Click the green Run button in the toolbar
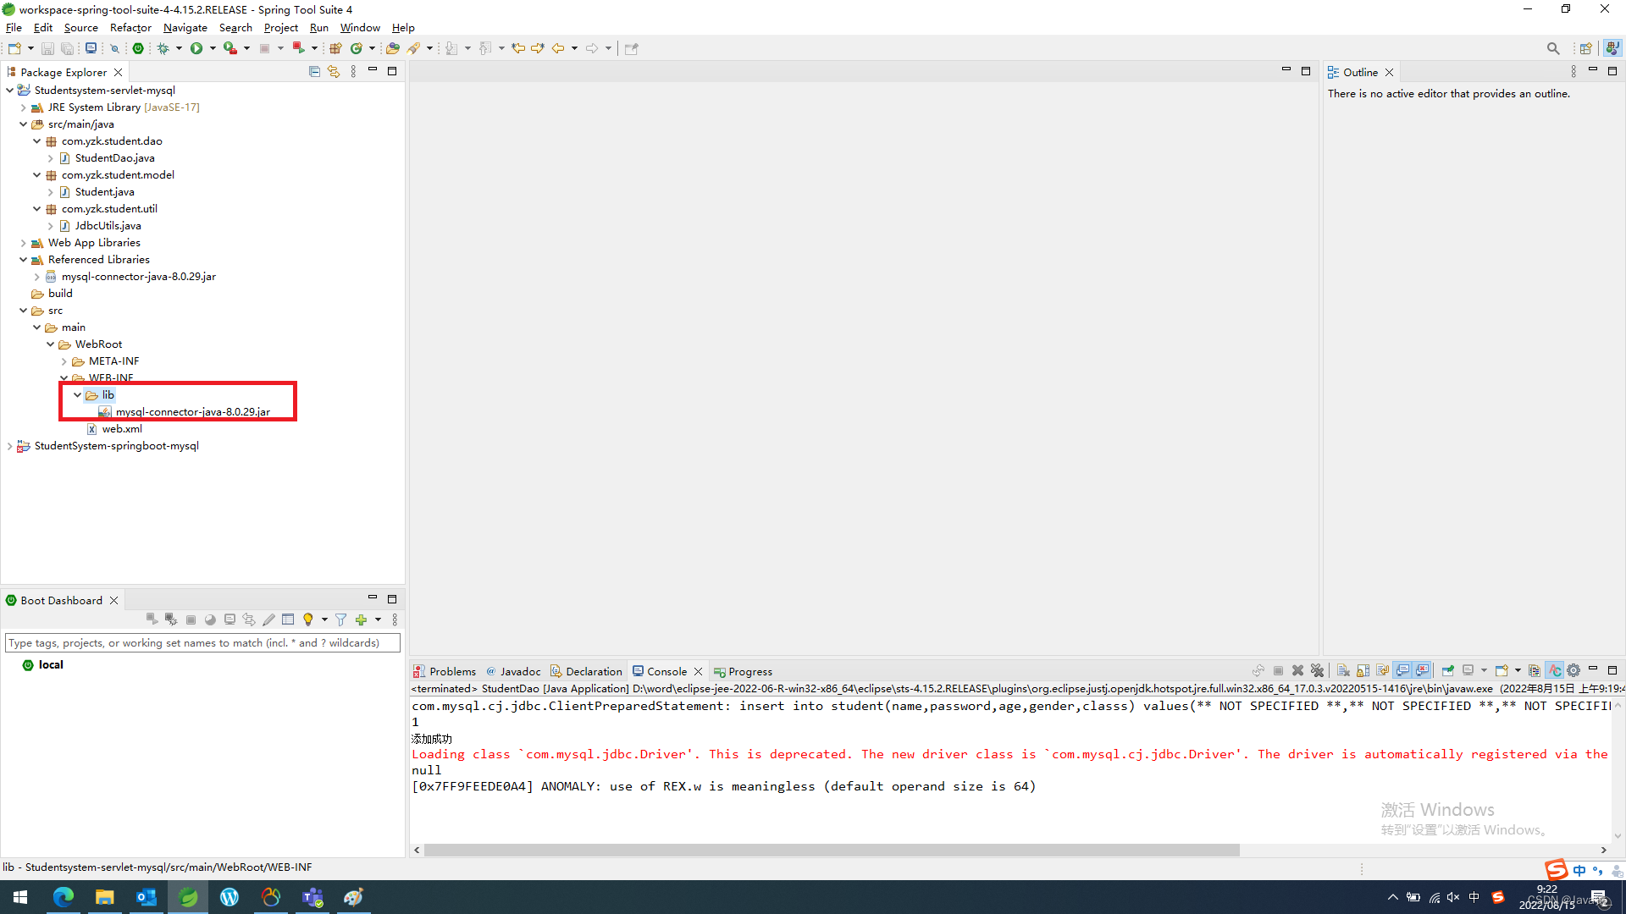The width and height of the screenshot is (1626, 914). pyautogui.click(x=196, y=48)
